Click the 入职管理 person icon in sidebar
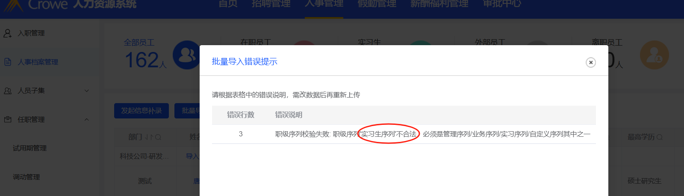Viewport: 684px width, 196px height. point(8,33)
